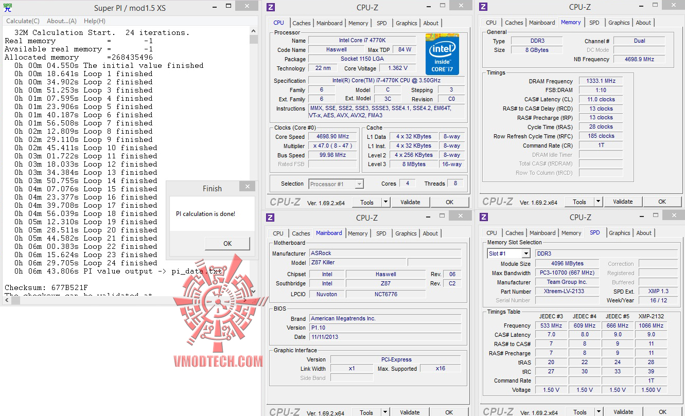
Task: Click the Bus Speed value "99.98 MHz"
Action: (x=333, y=155)
